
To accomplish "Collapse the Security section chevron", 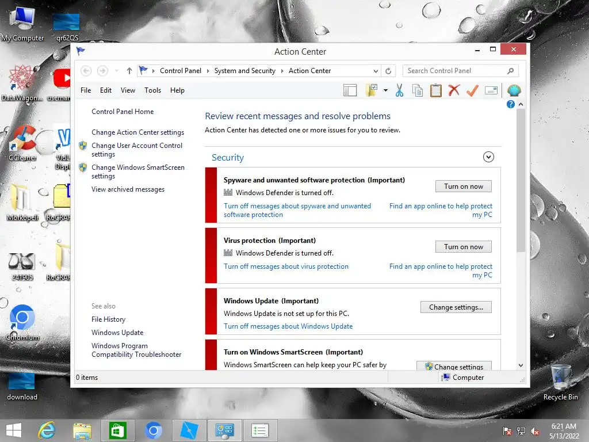I will coord(488,157).
